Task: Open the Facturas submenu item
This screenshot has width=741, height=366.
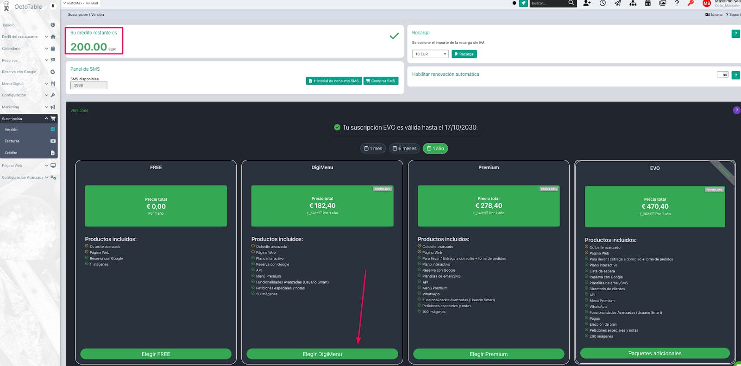Action: (29, 141)
